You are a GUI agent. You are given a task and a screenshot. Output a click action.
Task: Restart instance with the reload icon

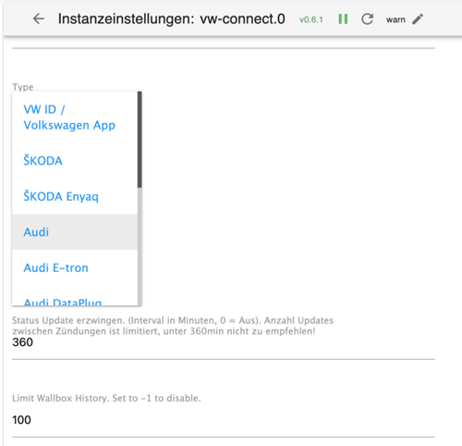pos(367,19)
